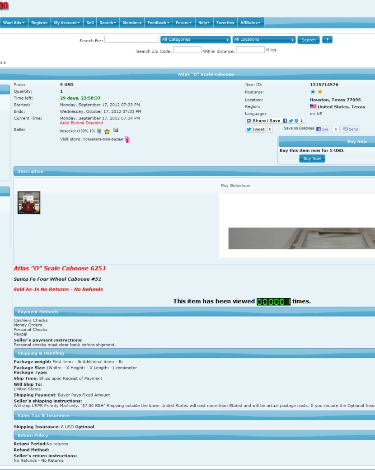Click item ID 1315714576
This screenshot has height=470, width=375.
[324, 85]
